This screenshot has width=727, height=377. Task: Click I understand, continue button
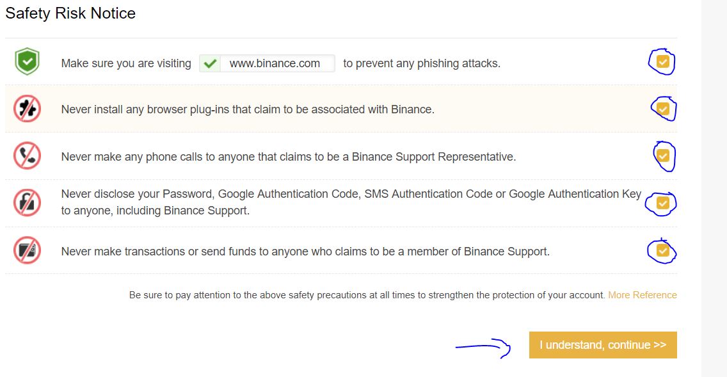(x=603, y=345)
